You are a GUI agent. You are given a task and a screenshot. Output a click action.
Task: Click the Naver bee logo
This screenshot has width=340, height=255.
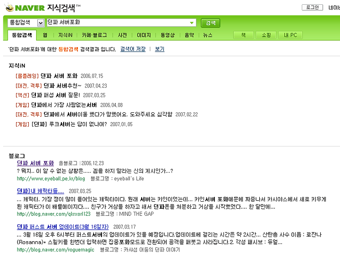(9, 8)
